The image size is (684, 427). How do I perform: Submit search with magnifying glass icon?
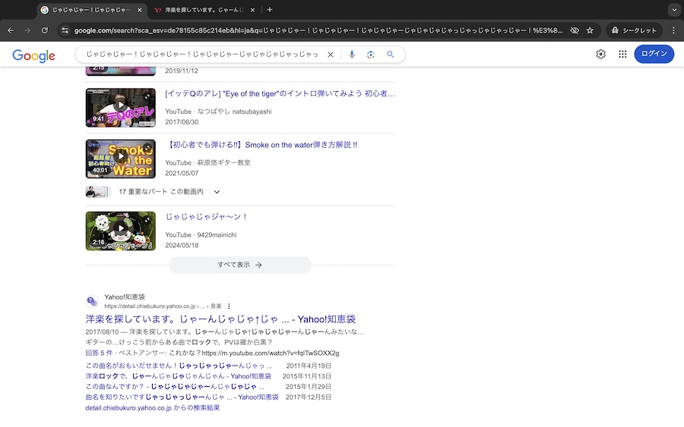[x=391, y=55]
